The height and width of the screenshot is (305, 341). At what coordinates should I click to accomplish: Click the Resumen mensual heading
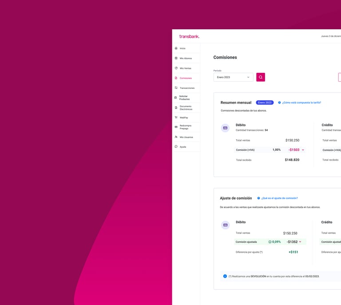click(236, 103)
